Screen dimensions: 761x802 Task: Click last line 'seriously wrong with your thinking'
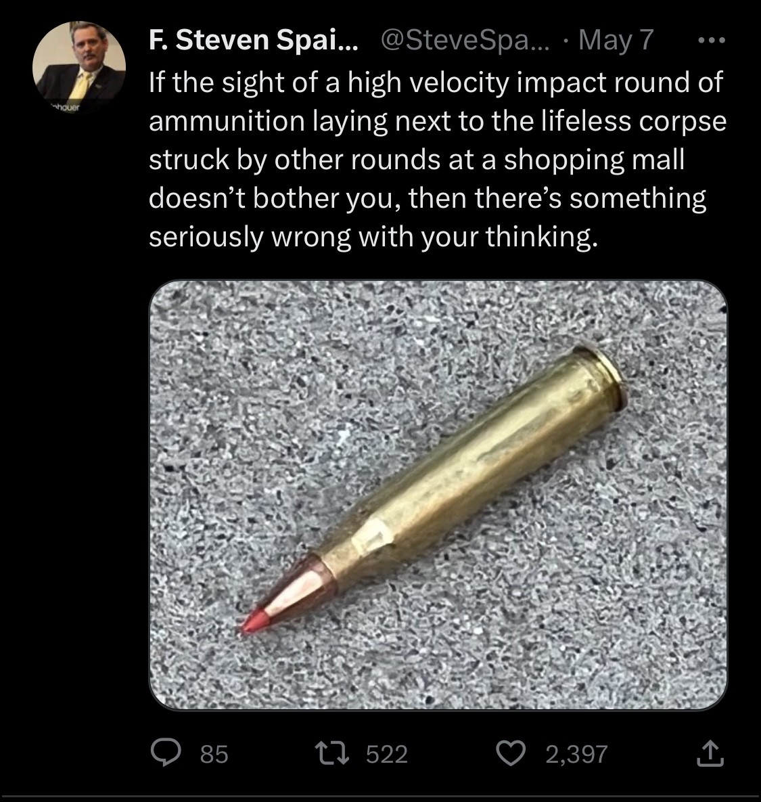click(x=373, y=237)
